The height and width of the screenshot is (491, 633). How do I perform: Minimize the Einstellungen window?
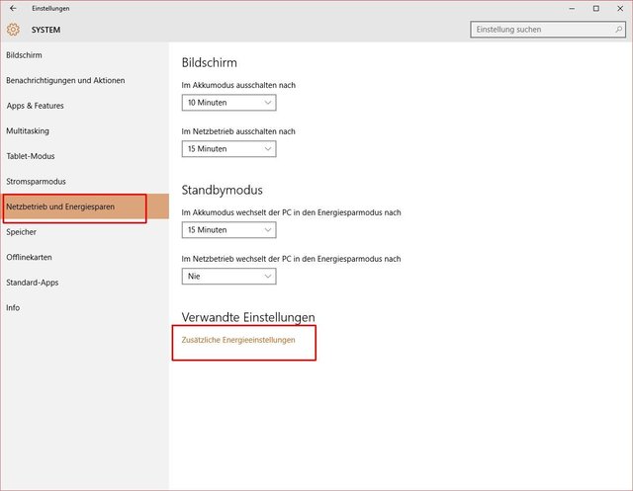572,9
